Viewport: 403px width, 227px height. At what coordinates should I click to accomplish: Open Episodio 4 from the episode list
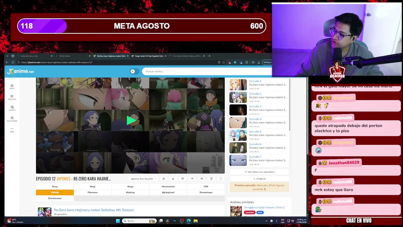255,119
